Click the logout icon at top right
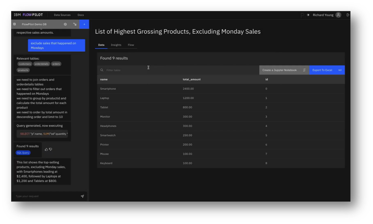373x224 pixels. [348, 15]
